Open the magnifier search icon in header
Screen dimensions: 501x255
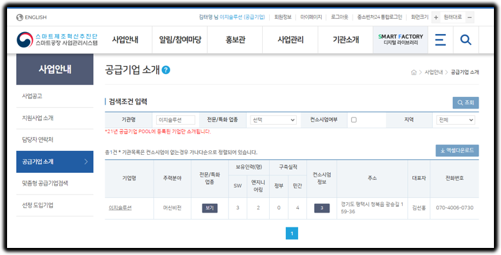(466, 40)
